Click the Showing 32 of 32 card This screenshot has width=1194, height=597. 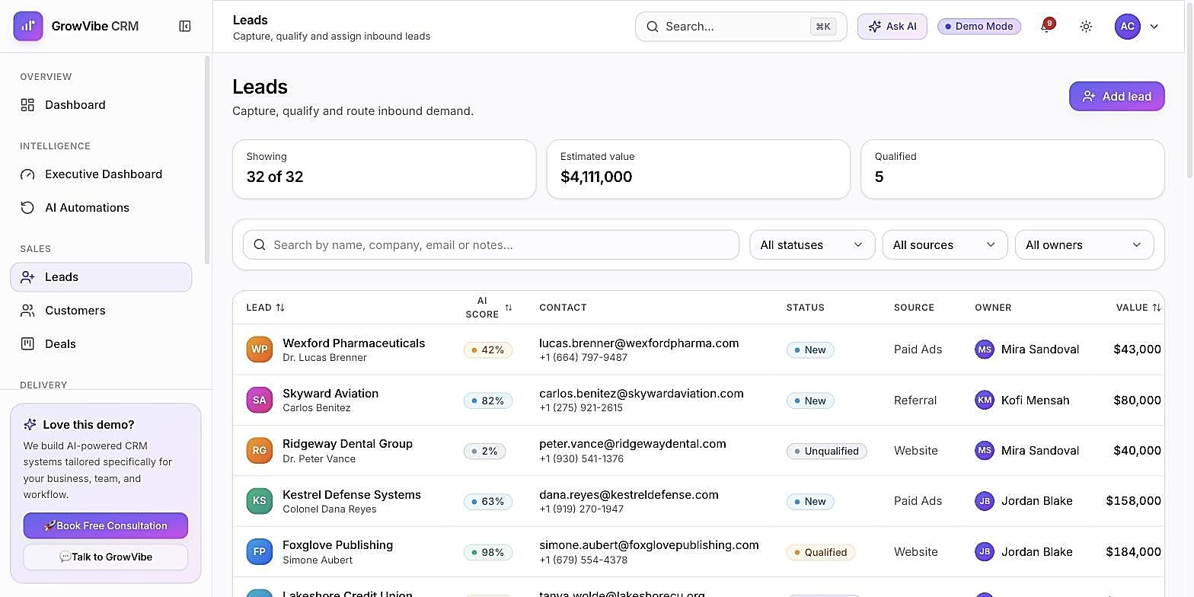385,169
